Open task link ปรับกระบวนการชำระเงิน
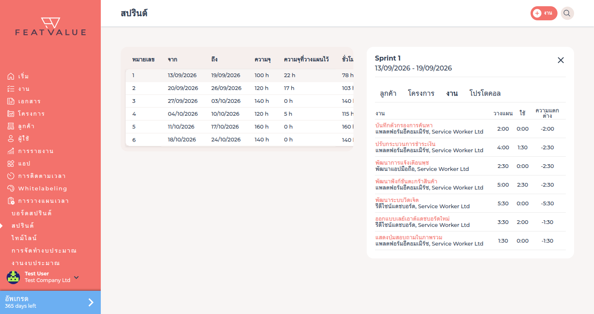Screen dimensions: 594x314 (x=405, y=144)
